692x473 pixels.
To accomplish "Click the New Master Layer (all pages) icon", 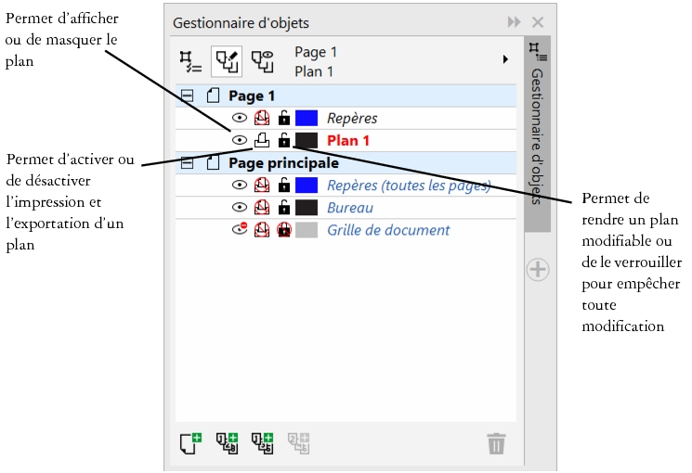I will [226, 442].
